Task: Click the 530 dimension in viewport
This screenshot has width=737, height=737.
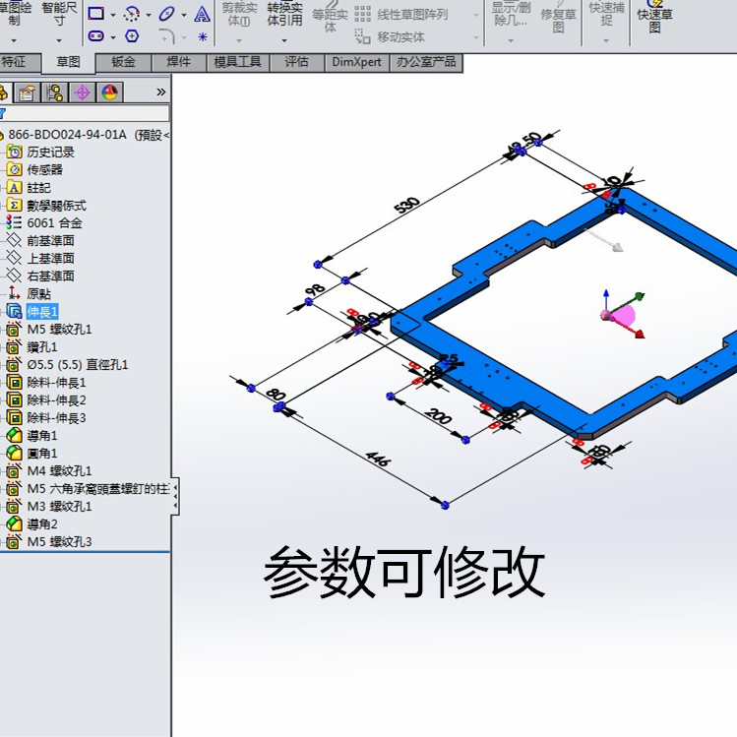Action: pos(407,205)
